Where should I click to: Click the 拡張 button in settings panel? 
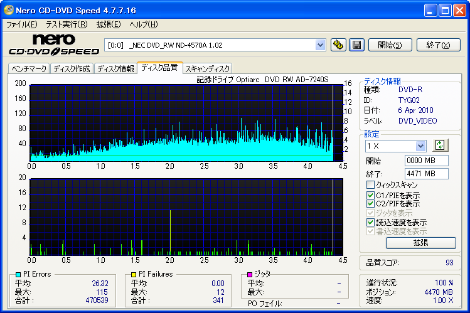[421, 243]
